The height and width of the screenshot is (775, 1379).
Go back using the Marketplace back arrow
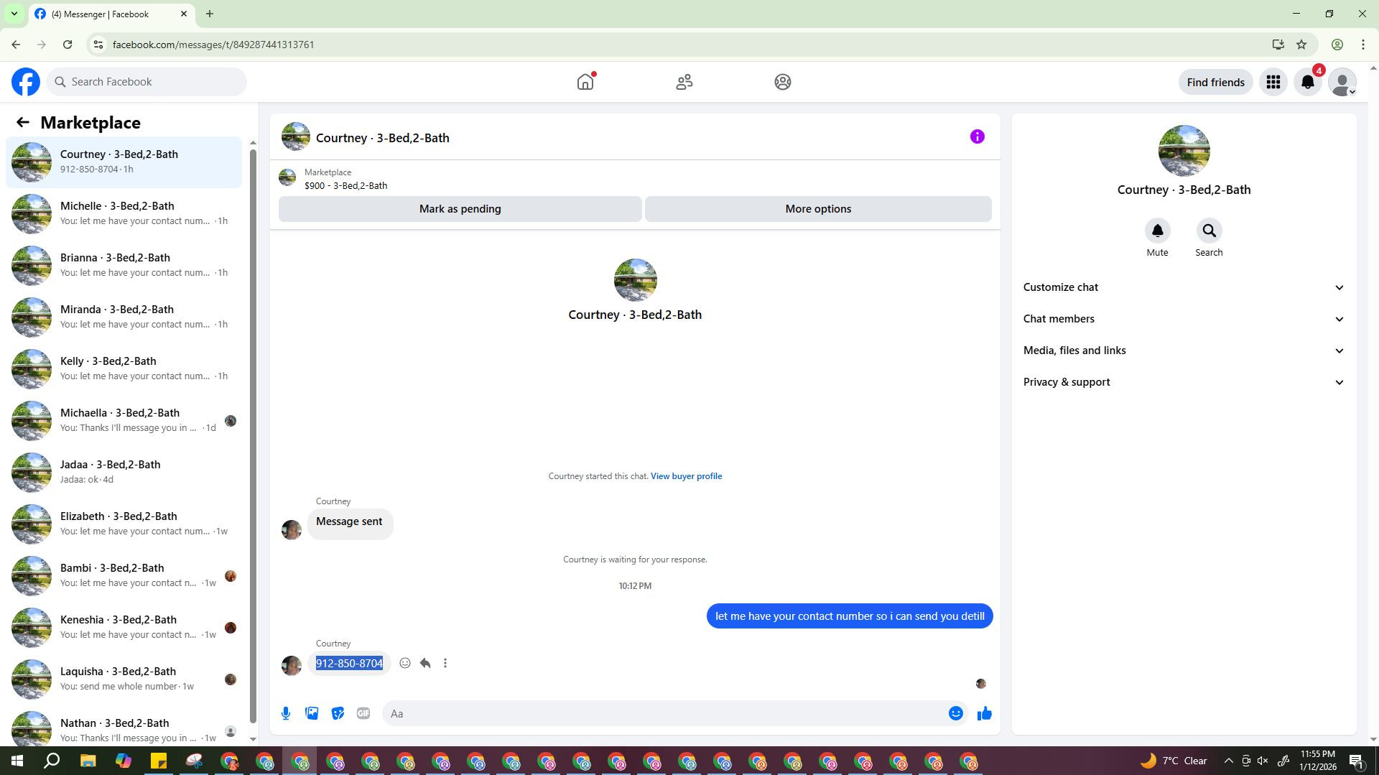coord(23,123)
